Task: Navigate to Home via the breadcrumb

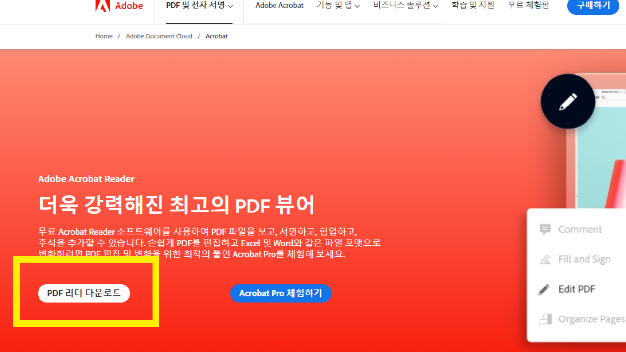Action: 104,36
